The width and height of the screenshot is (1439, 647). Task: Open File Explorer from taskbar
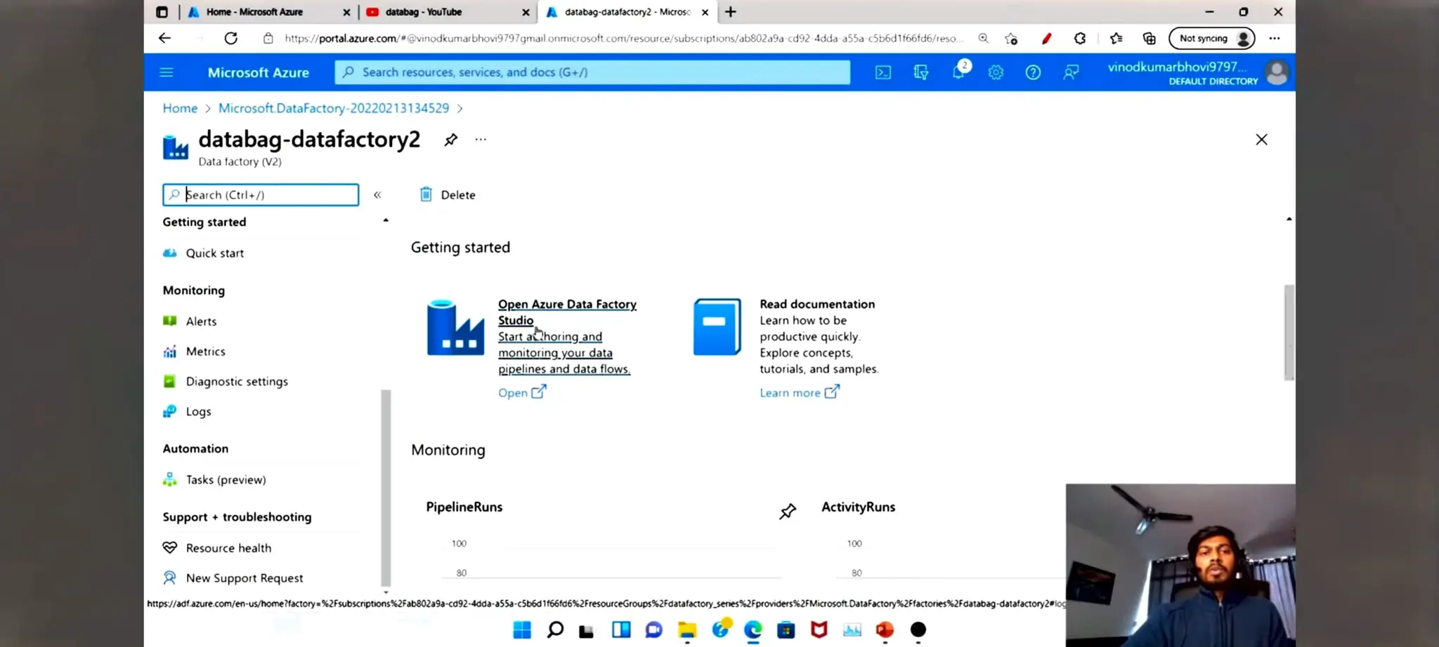click(x=687, y=629)
